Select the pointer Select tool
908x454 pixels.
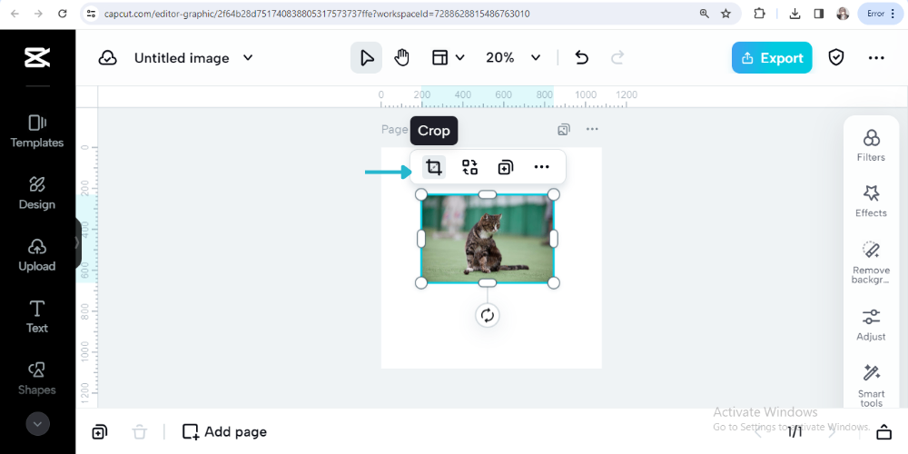pos(366,57)
